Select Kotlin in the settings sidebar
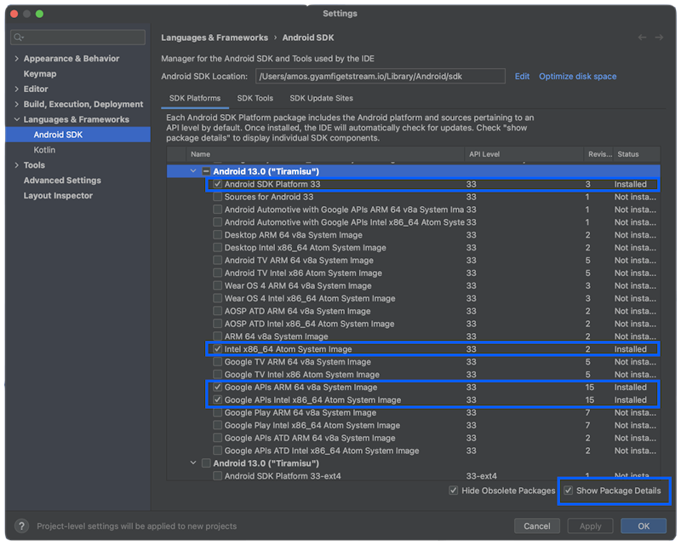 pyautogui.click(x=44, y=150)
